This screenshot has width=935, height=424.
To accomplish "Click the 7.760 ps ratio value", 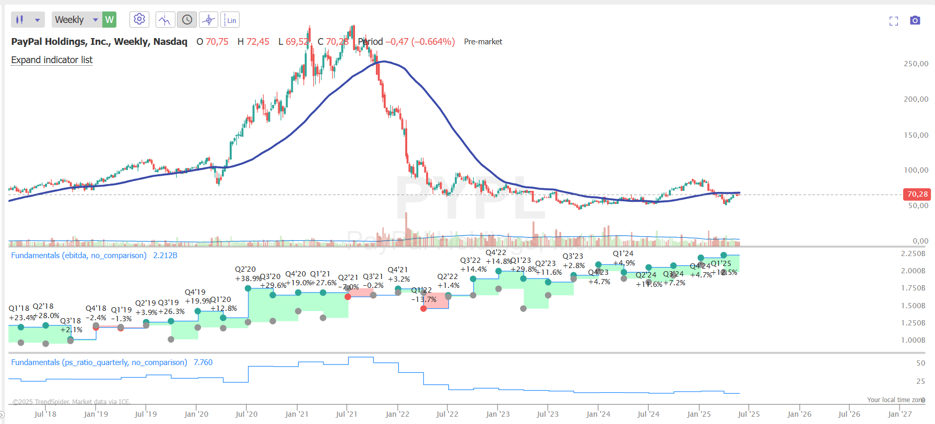I will point(203,362).
